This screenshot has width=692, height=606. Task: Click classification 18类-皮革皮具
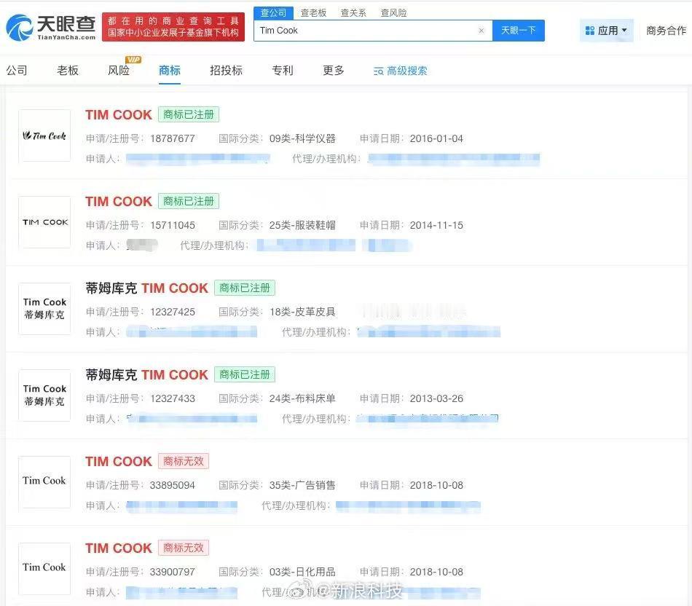(x=302, y=312)
